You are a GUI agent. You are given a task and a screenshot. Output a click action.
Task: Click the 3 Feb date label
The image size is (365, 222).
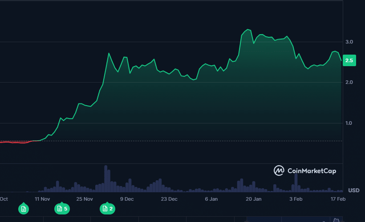tap(296, 199)
